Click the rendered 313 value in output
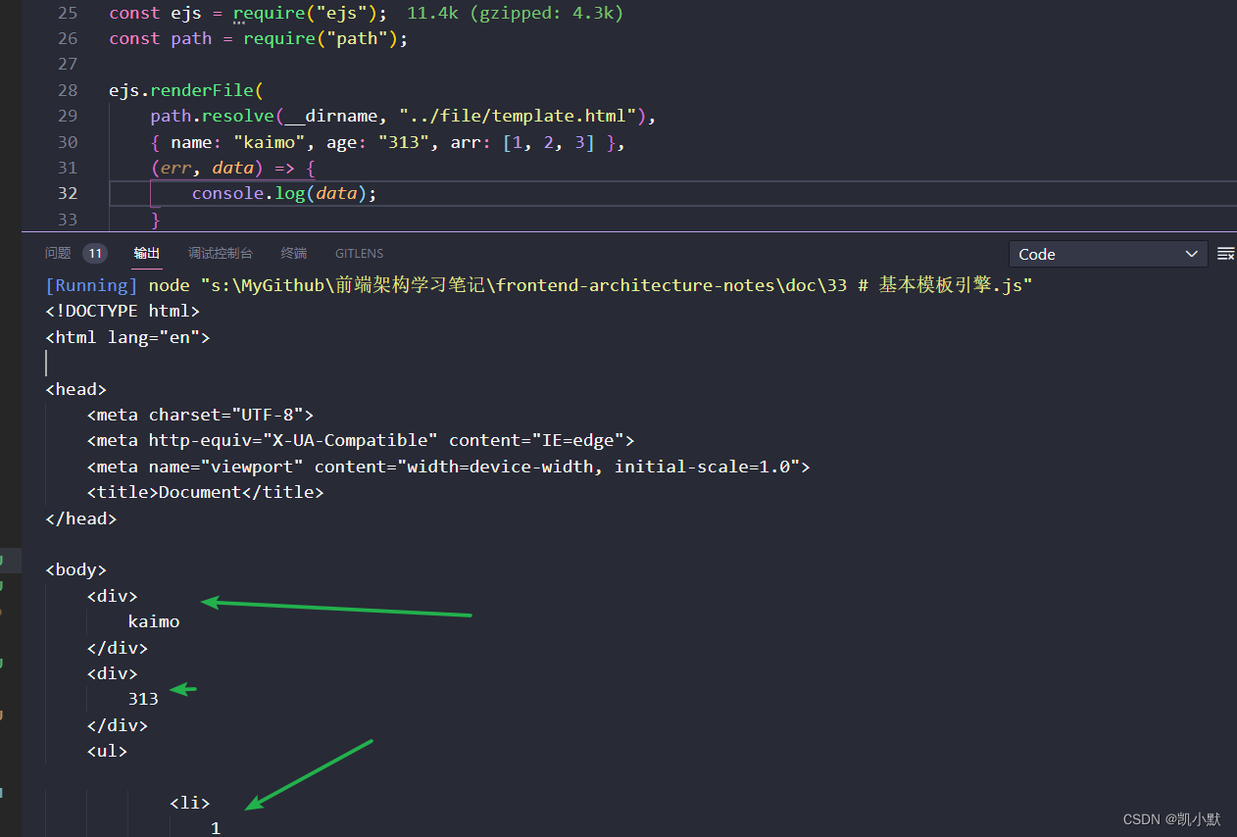 143,699
